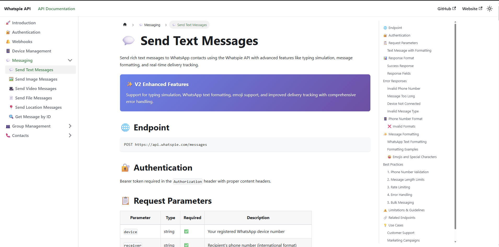Open the API Documentation tab
Viewport: 499px width, 247px height.
(x=56, y=9)
